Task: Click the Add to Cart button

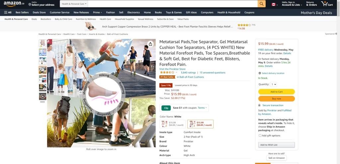Action: pyautogui.click(x=277, y=92)
